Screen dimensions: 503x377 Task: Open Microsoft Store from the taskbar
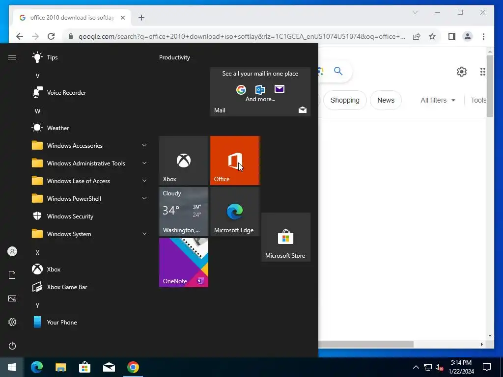click(84, 367)
